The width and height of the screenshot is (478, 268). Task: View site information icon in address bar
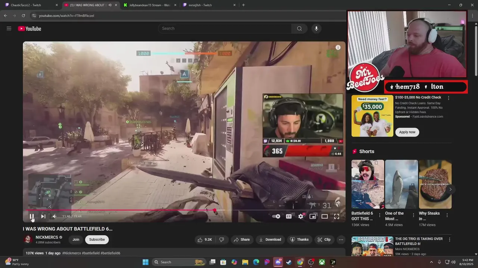34,16
